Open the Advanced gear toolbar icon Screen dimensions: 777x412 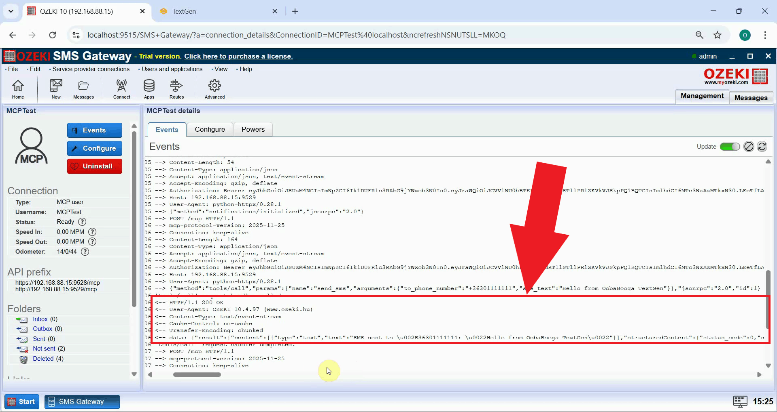[214, 89]
